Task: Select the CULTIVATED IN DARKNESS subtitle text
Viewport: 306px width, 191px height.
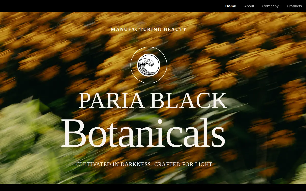Action: 144,164
